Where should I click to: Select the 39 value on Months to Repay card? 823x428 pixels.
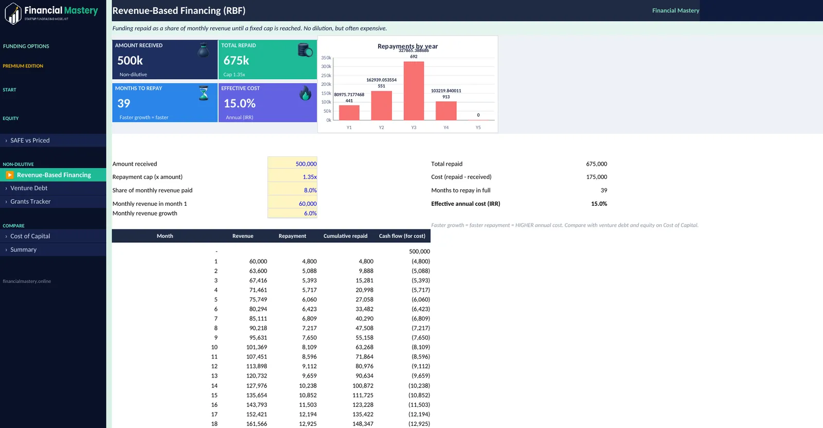click(123, 103)
